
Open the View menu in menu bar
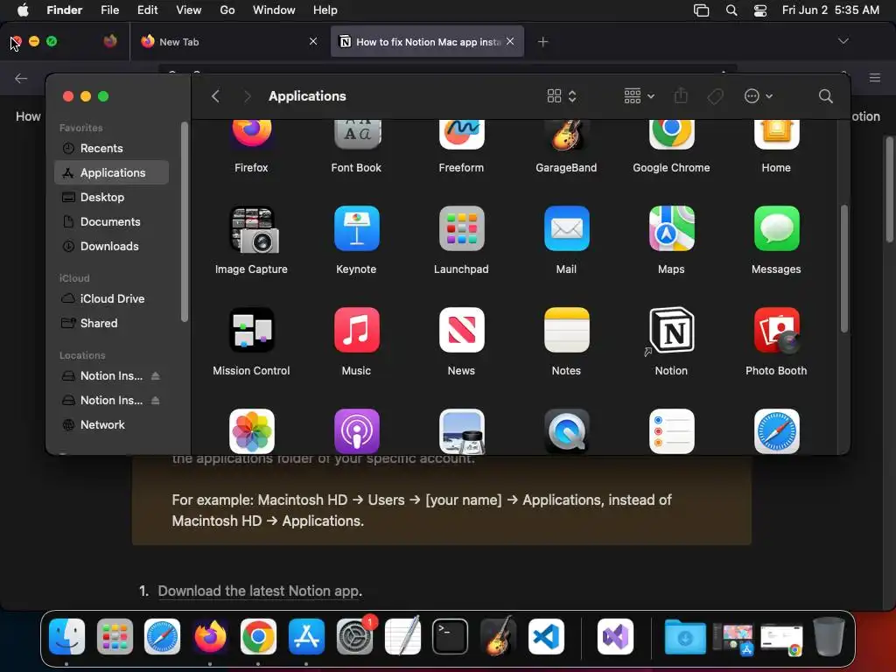click(189, 10)
